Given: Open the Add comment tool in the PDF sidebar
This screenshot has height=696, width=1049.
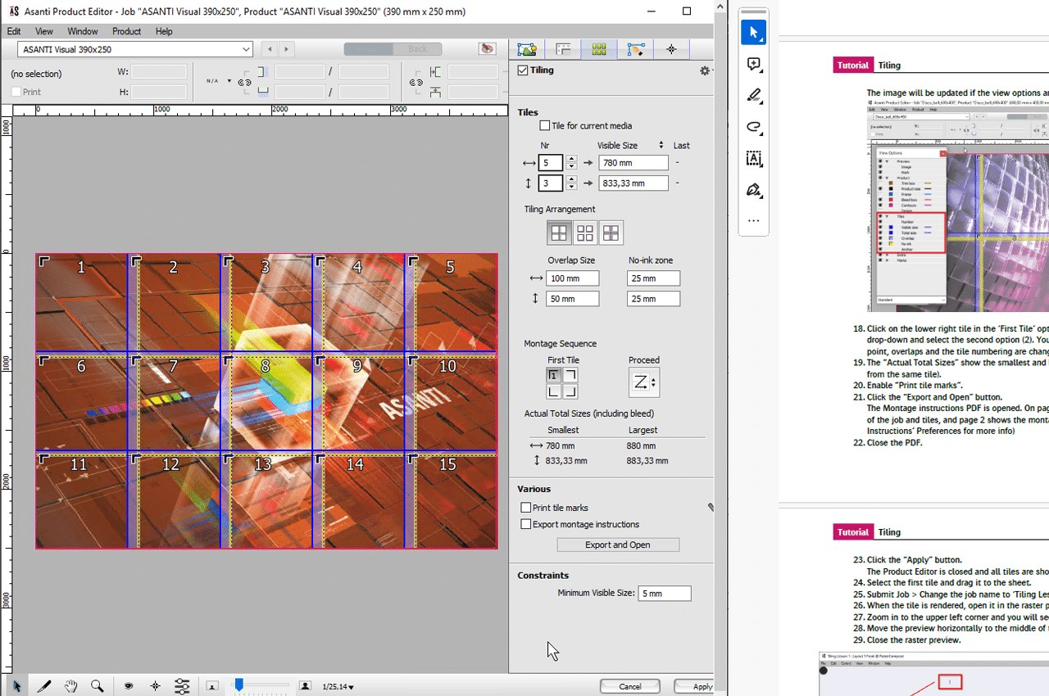Looking at the screenshot, I should click(753, 64).
